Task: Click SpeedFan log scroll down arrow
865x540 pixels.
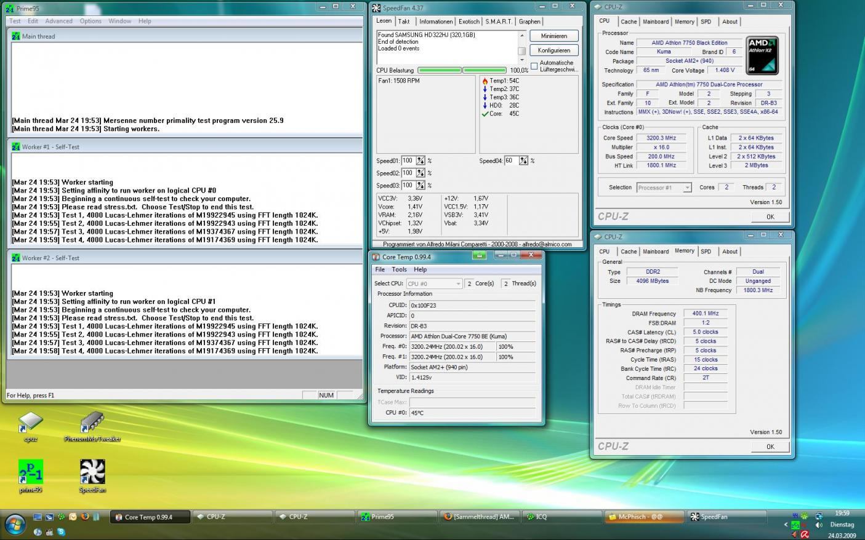Action: (521, 60)
